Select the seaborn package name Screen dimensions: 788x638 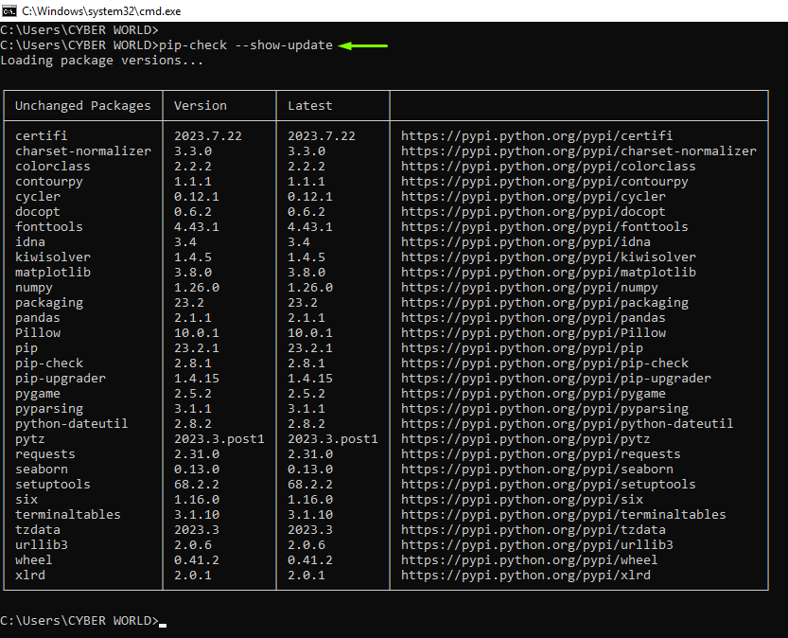(42, 470)
